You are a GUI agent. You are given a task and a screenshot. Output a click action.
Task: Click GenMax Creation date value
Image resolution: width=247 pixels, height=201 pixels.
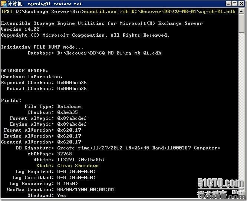(85, 190)
